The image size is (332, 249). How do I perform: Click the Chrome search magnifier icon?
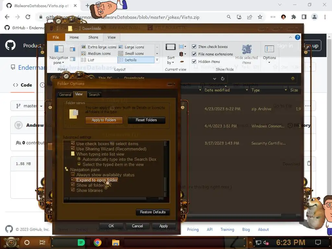tap(229, 17)
